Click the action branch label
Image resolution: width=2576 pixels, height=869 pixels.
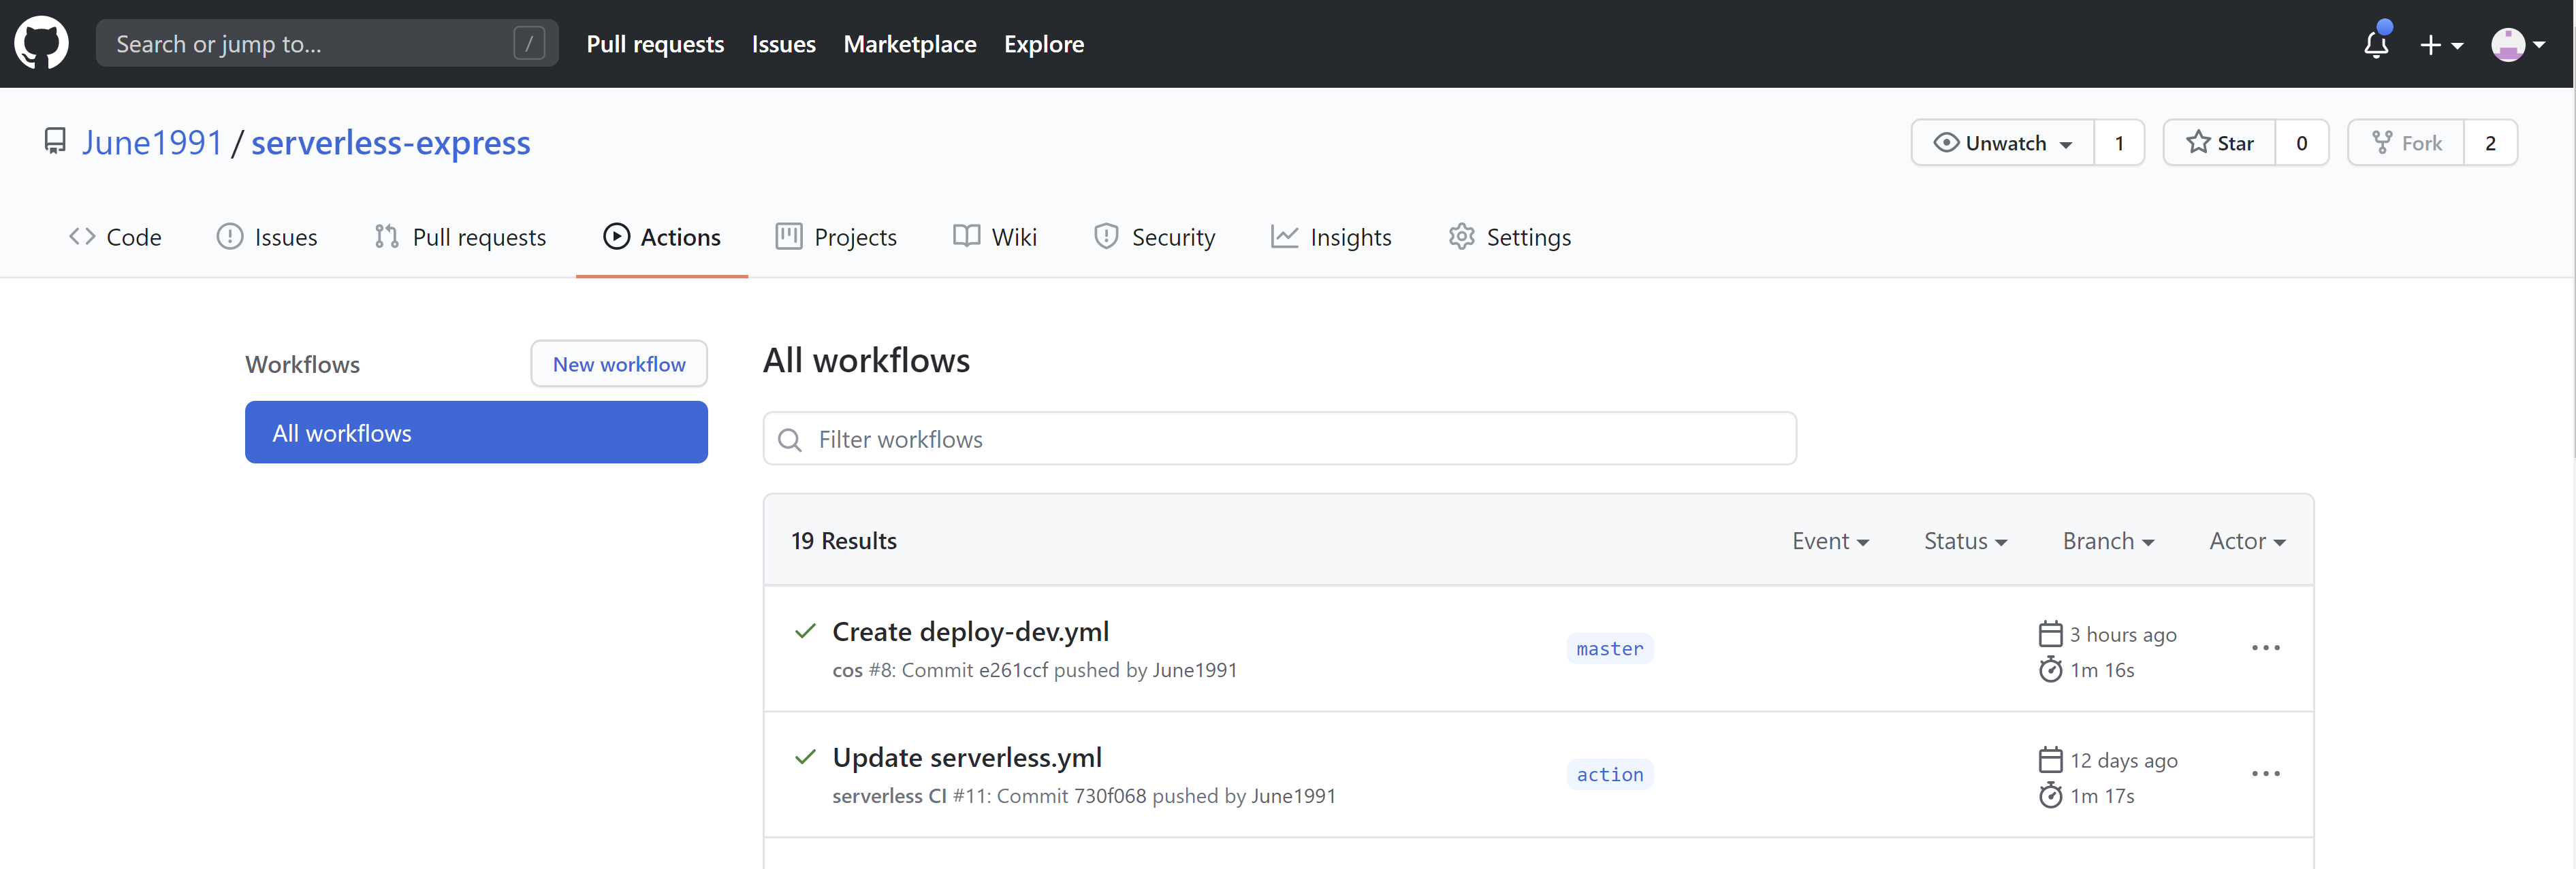(1609, 774)
